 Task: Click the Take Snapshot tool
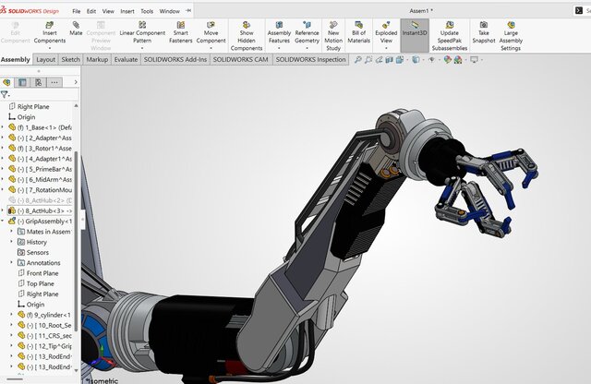click(484, 32)
